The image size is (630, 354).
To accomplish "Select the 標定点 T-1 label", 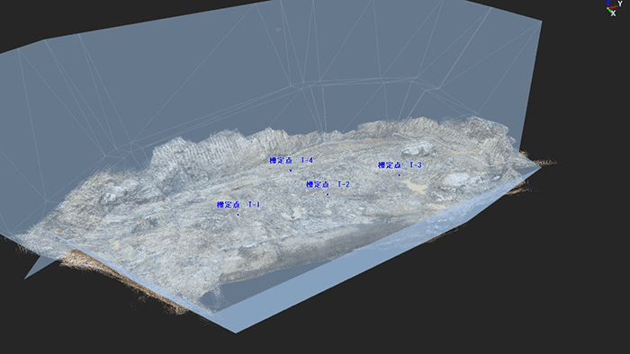I will coord(238,205).
